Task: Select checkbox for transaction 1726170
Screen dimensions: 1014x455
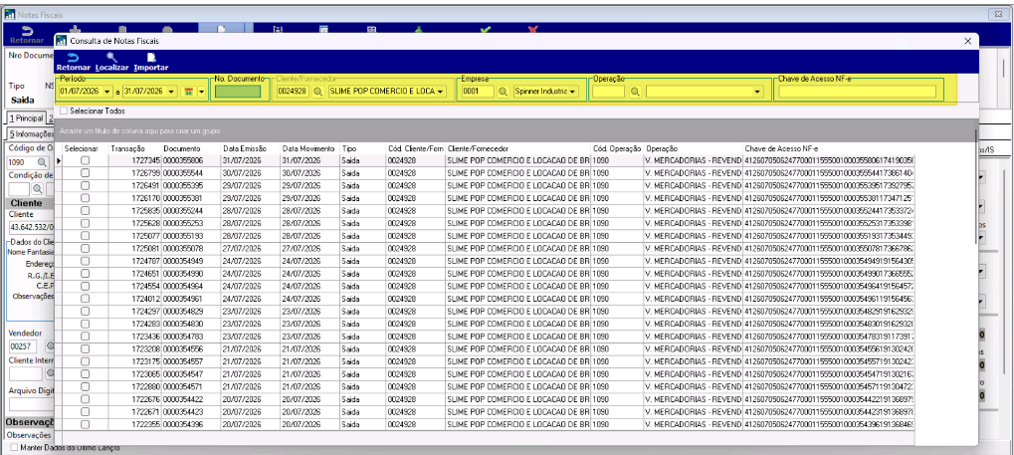Action: [x=85, y=198]
